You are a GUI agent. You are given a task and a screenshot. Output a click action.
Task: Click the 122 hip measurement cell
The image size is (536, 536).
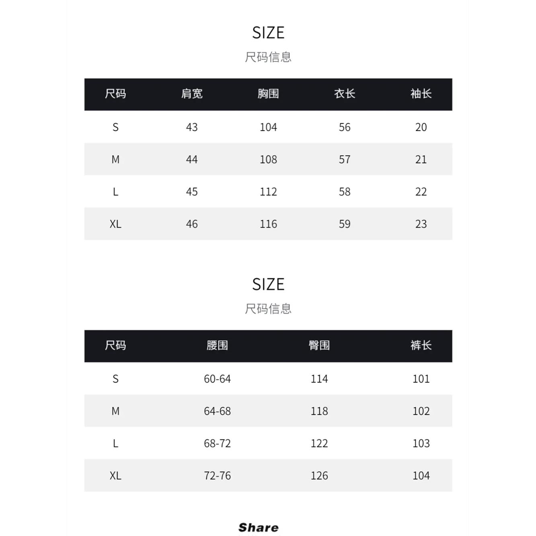click(x=319, y=443)
